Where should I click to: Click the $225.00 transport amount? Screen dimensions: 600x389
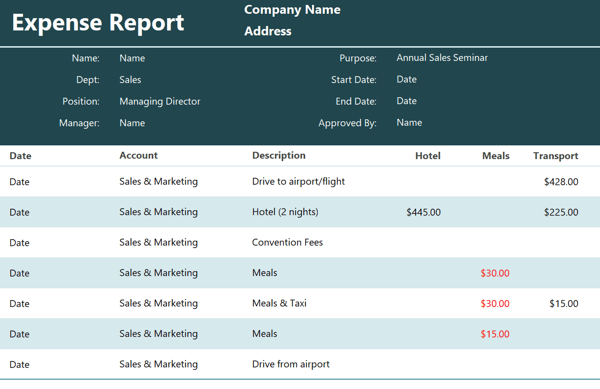pos(561,213)
